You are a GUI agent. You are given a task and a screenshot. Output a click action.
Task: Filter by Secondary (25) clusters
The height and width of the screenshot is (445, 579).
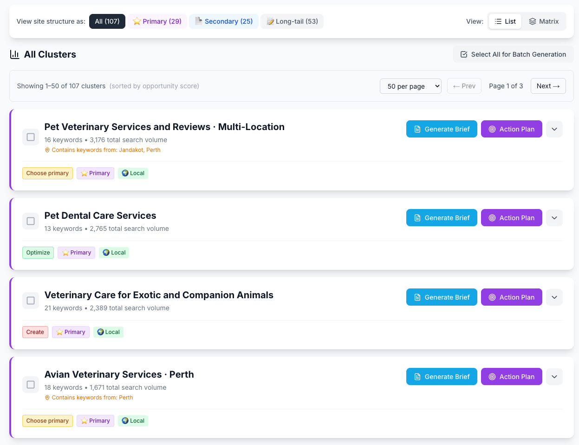point(224,21)
